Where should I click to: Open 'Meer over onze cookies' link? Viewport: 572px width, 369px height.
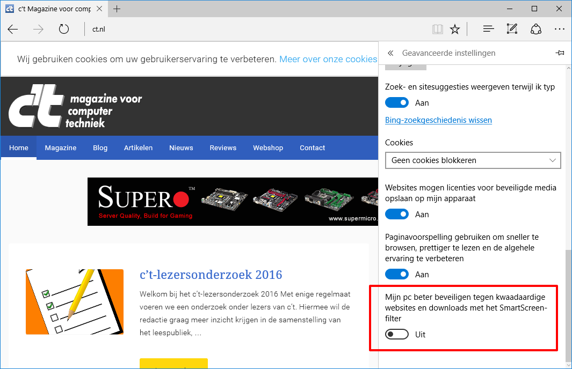328,59
